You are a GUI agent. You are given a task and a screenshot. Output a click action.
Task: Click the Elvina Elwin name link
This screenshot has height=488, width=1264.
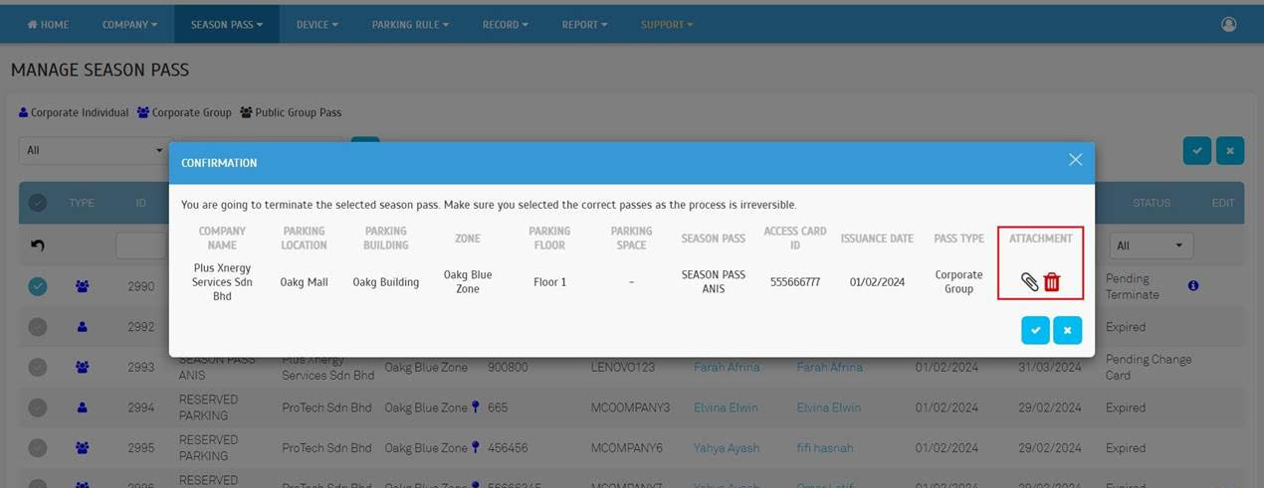point(726,407)
